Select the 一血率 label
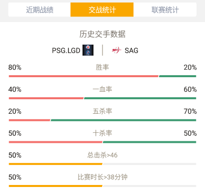This screenshot has width=205, height=195. point(102,89)
